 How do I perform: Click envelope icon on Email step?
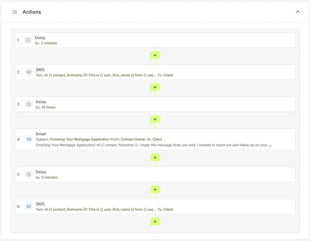pyautogui.click(x=28, y=139)
